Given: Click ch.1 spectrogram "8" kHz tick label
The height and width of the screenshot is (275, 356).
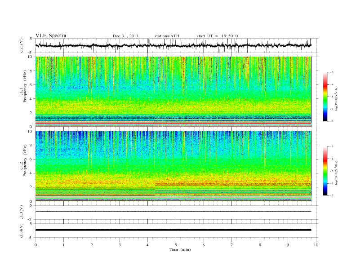Looking at the screenshot, I should pyautogui.click(x=31, y=71).
